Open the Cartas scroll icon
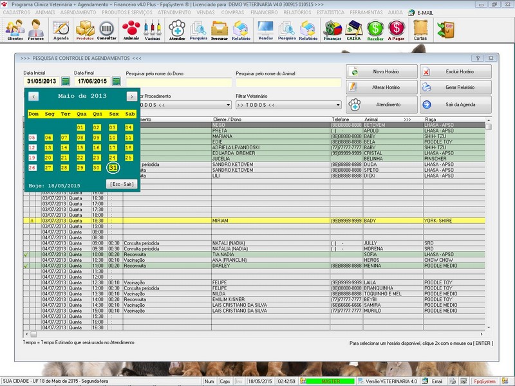 pos(420,30)
